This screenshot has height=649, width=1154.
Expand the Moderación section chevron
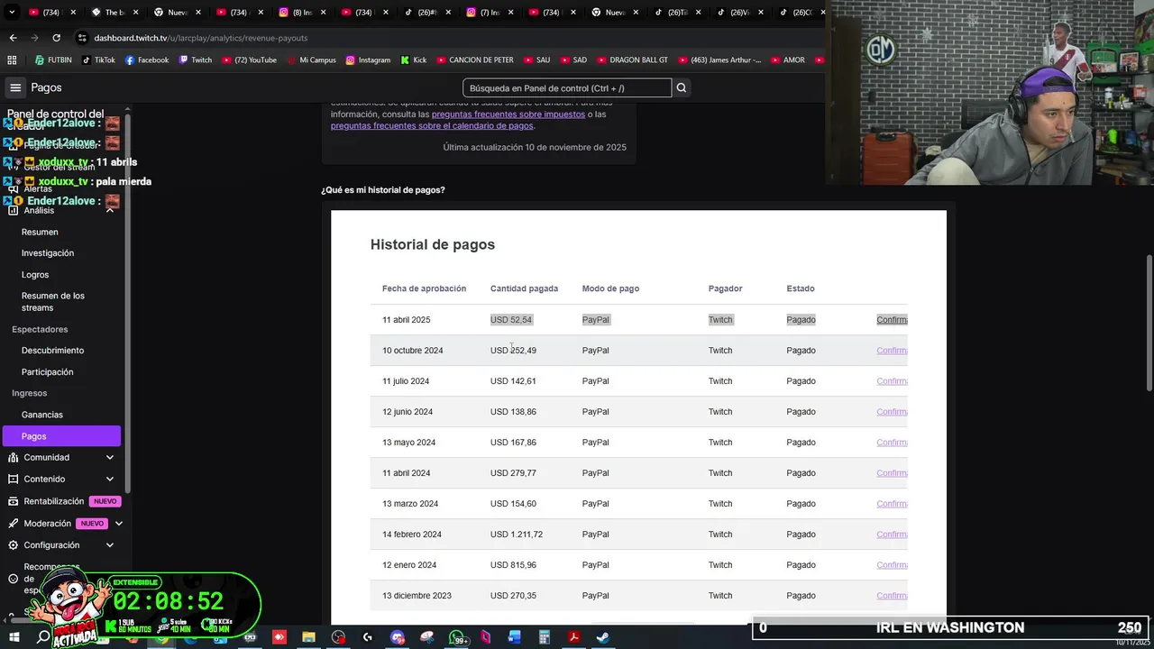pyautogui.click(x=118, y=524)
